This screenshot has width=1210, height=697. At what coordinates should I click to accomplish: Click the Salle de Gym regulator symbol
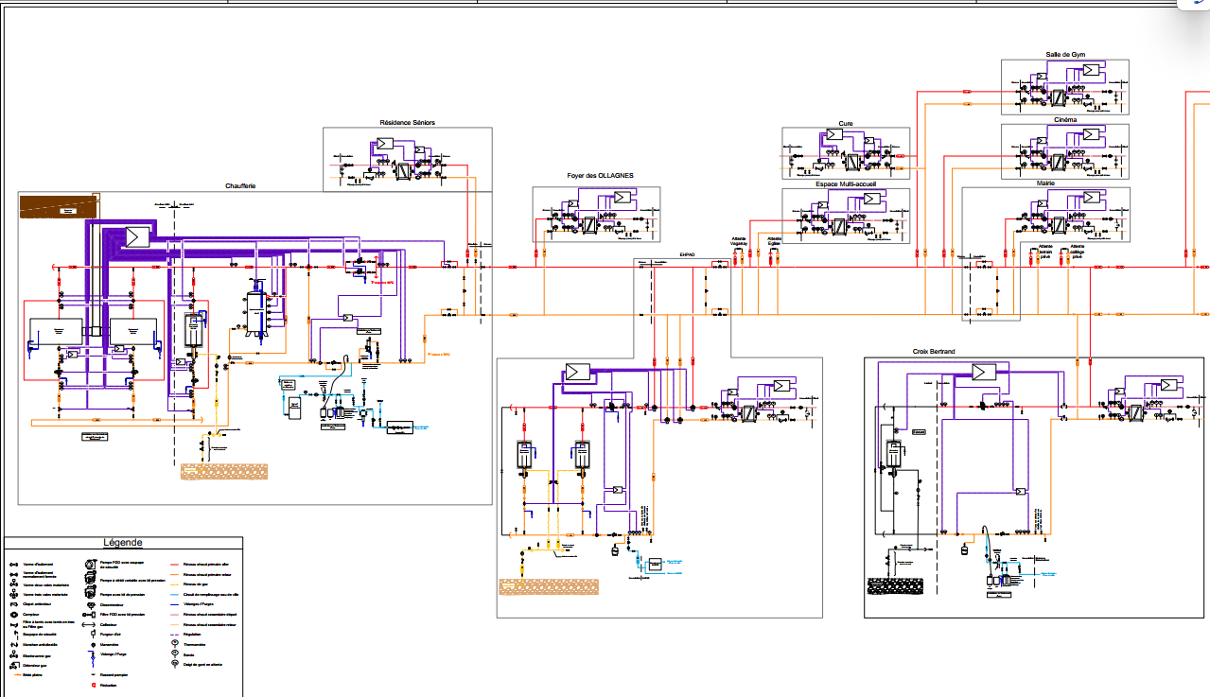pyautogui.click(x=1092, y=70)
